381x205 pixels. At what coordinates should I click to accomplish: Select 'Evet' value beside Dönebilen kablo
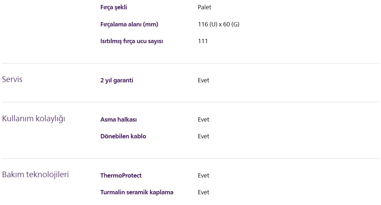tap(204, 136)
